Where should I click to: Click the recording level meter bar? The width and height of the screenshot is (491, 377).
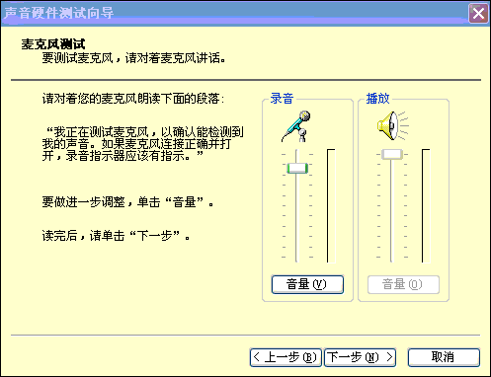[x=331, y=206]
